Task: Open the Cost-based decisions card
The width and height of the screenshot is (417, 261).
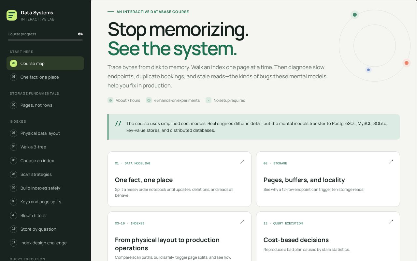Action: pyautogui.click(x=328, y=237)
